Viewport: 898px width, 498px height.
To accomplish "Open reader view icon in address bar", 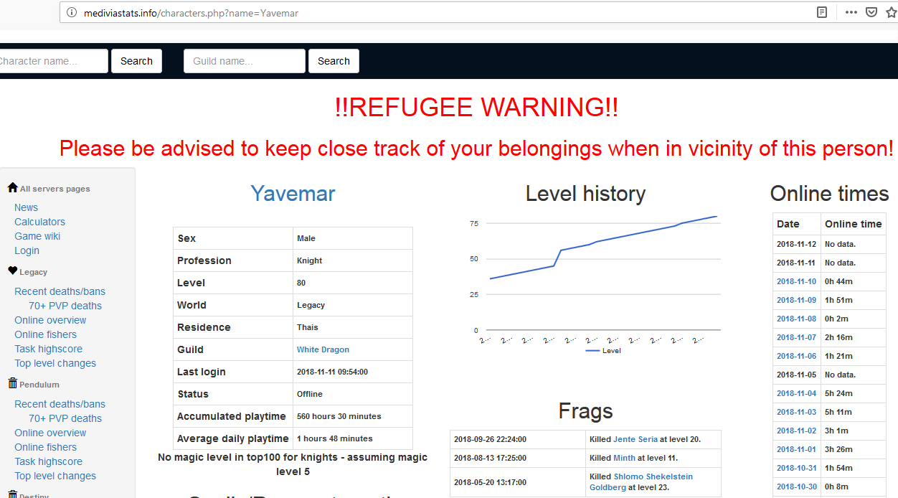I will coord(822,12).
